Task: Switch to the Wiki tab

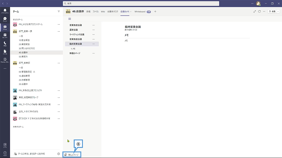Action: pos(103,12)
